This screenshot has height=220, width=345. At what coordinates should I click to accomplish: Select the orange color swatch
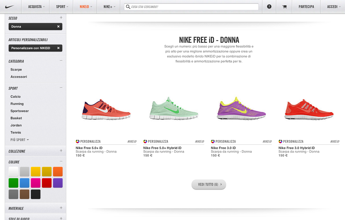pos(58,172)
